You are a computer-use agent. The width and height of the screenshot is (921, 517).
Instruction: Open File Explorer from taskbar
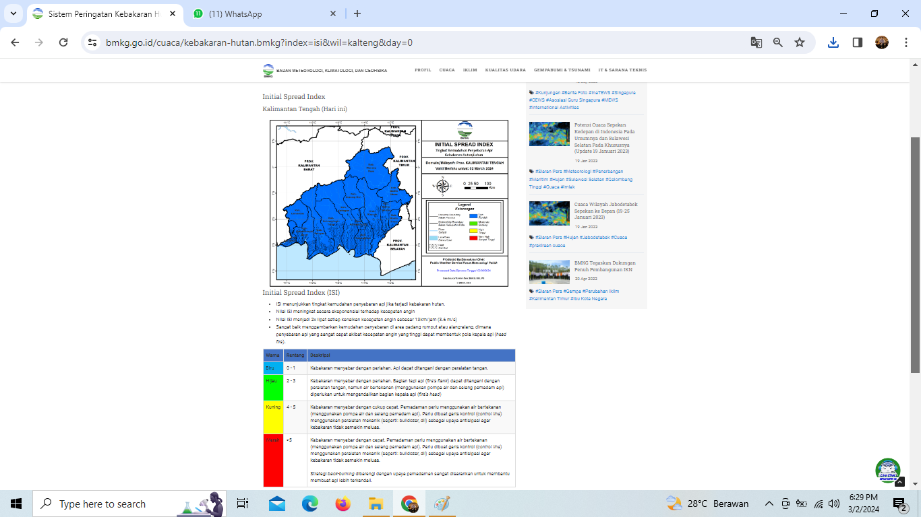click(376, 504)
